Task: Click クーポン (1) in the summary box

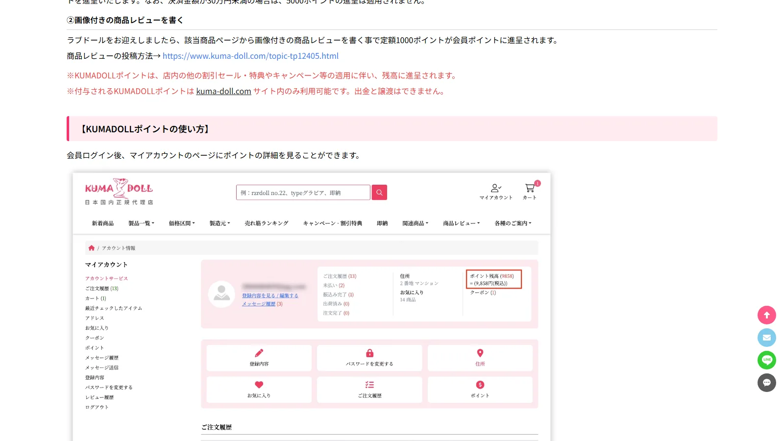Action: [x=483, y=293]
